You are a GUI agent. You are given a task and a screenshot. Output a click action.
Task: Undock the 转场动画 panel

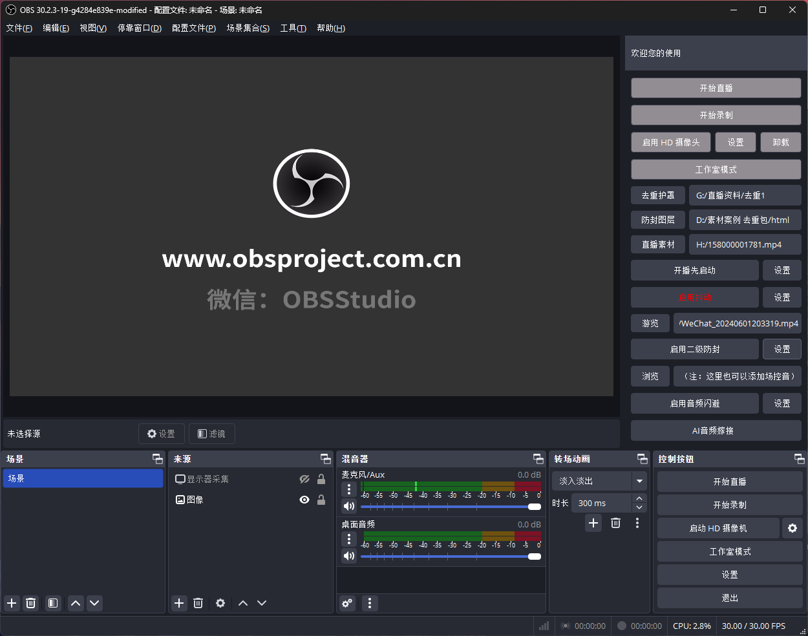coord(643,458)
